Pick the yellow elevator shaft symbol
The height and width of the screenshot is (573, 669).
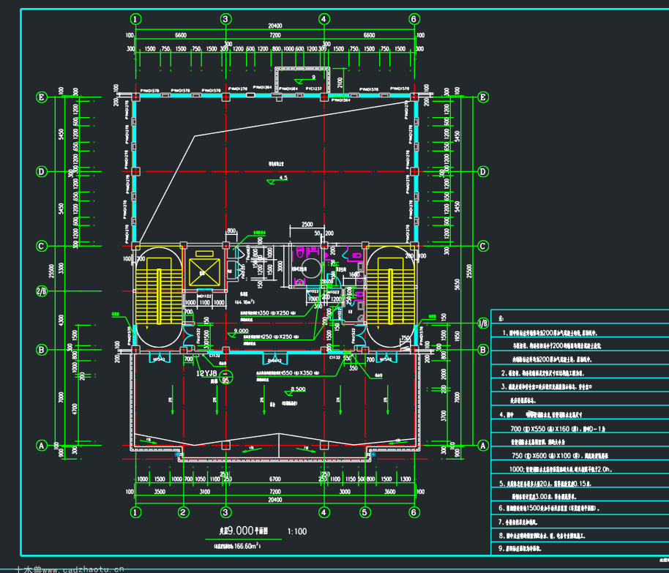(204, 271)
